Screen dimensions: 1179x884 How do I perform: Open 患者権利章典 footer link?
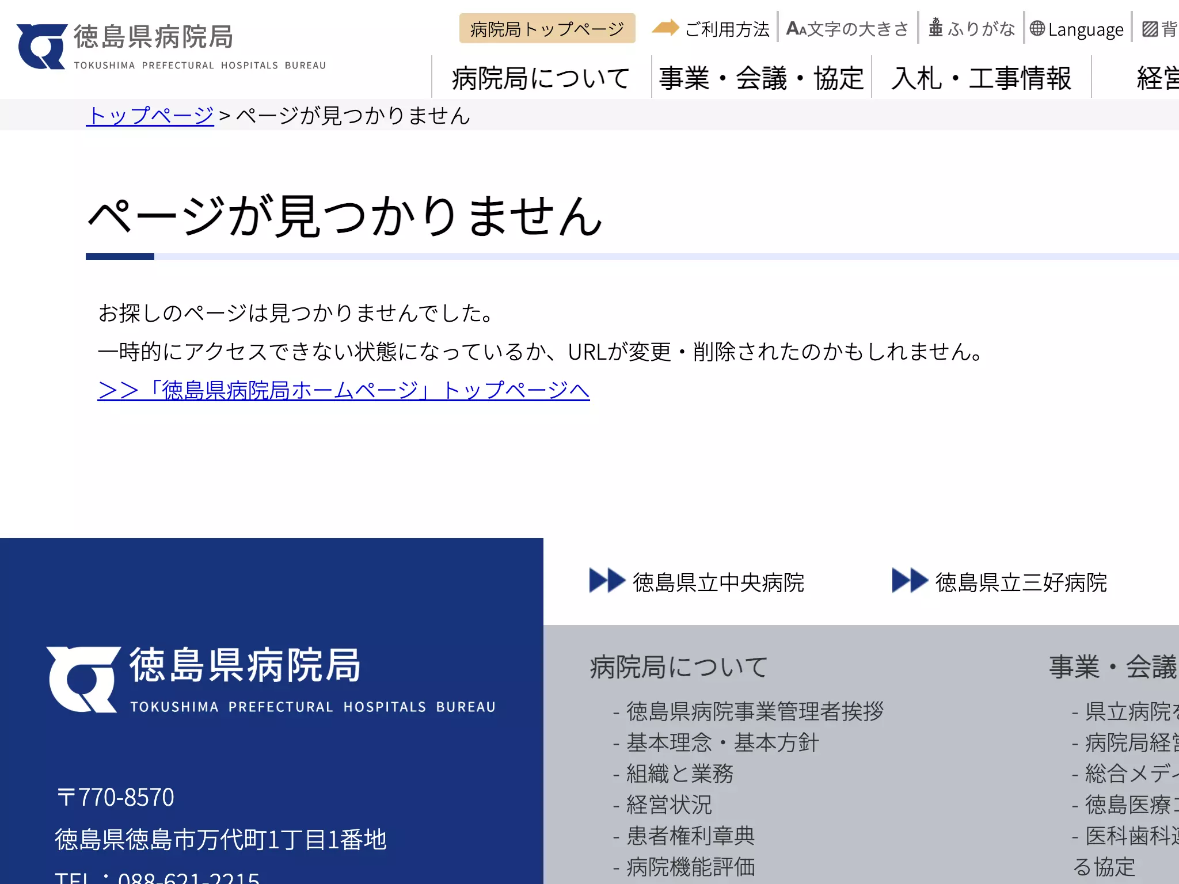tap(690, 836)
